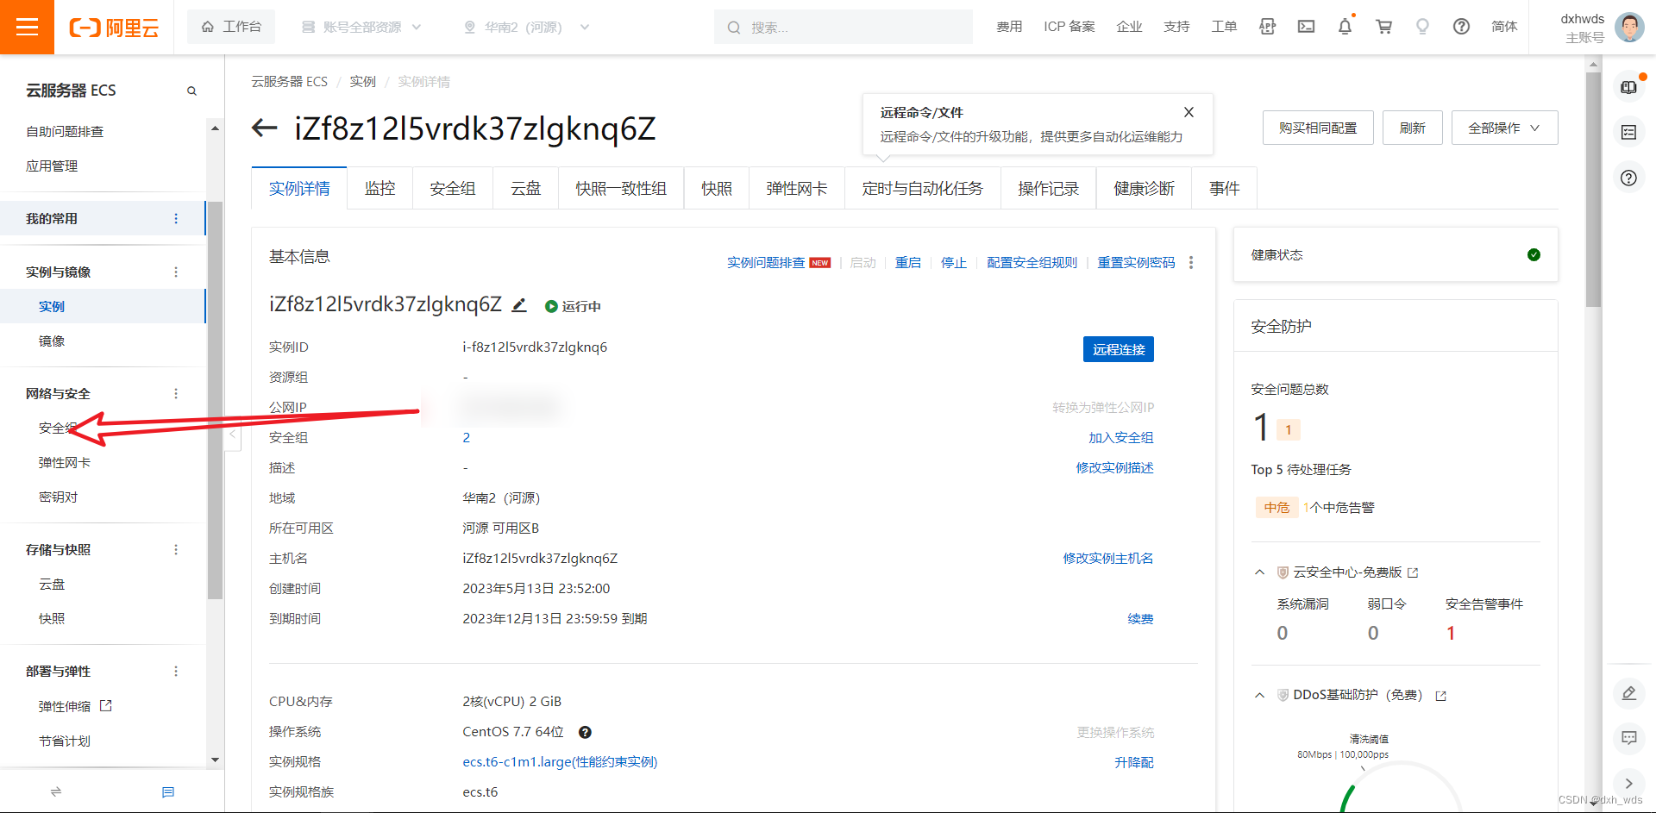Click 配置安全组规则 link

point(1032,262)
